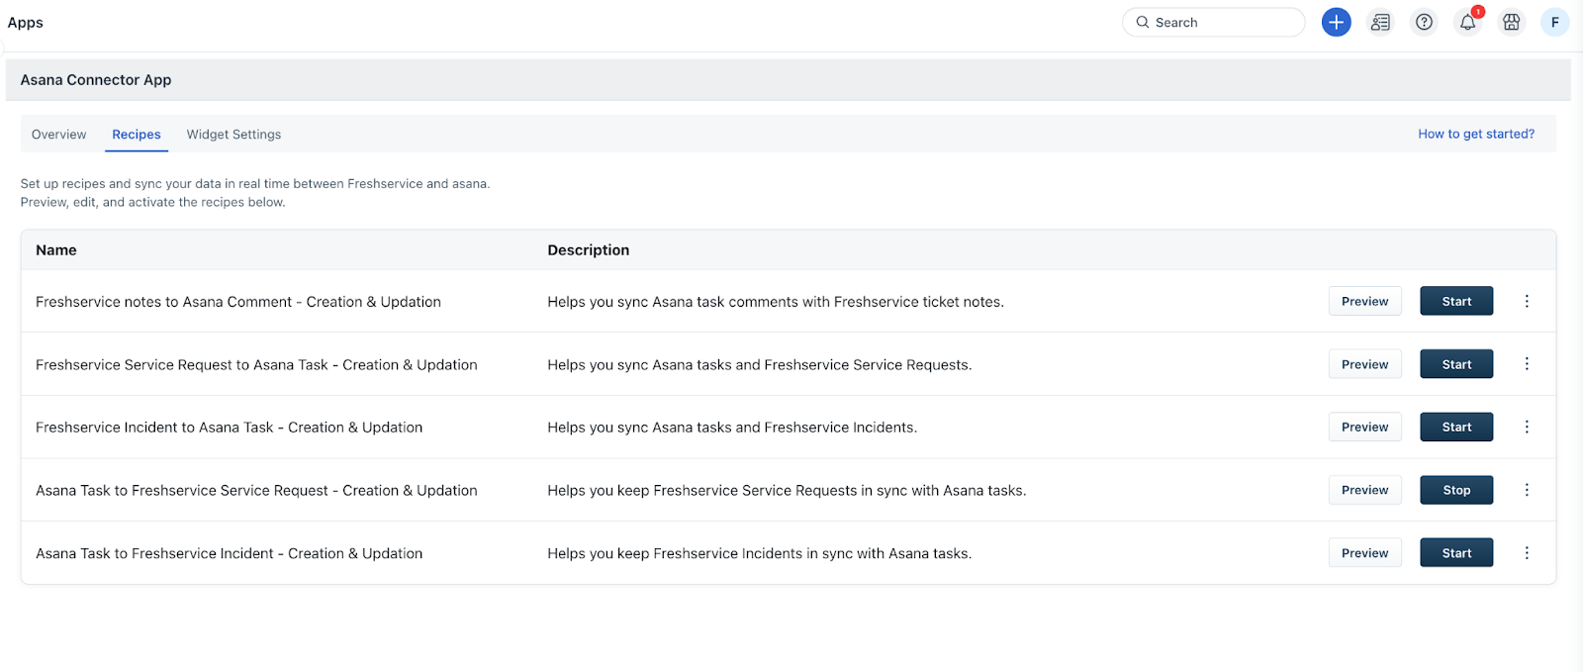The image size is (1583, 672).
Task: Start Freshservice Service Request to Asana Task recipe
Action: pos(1456,364)
